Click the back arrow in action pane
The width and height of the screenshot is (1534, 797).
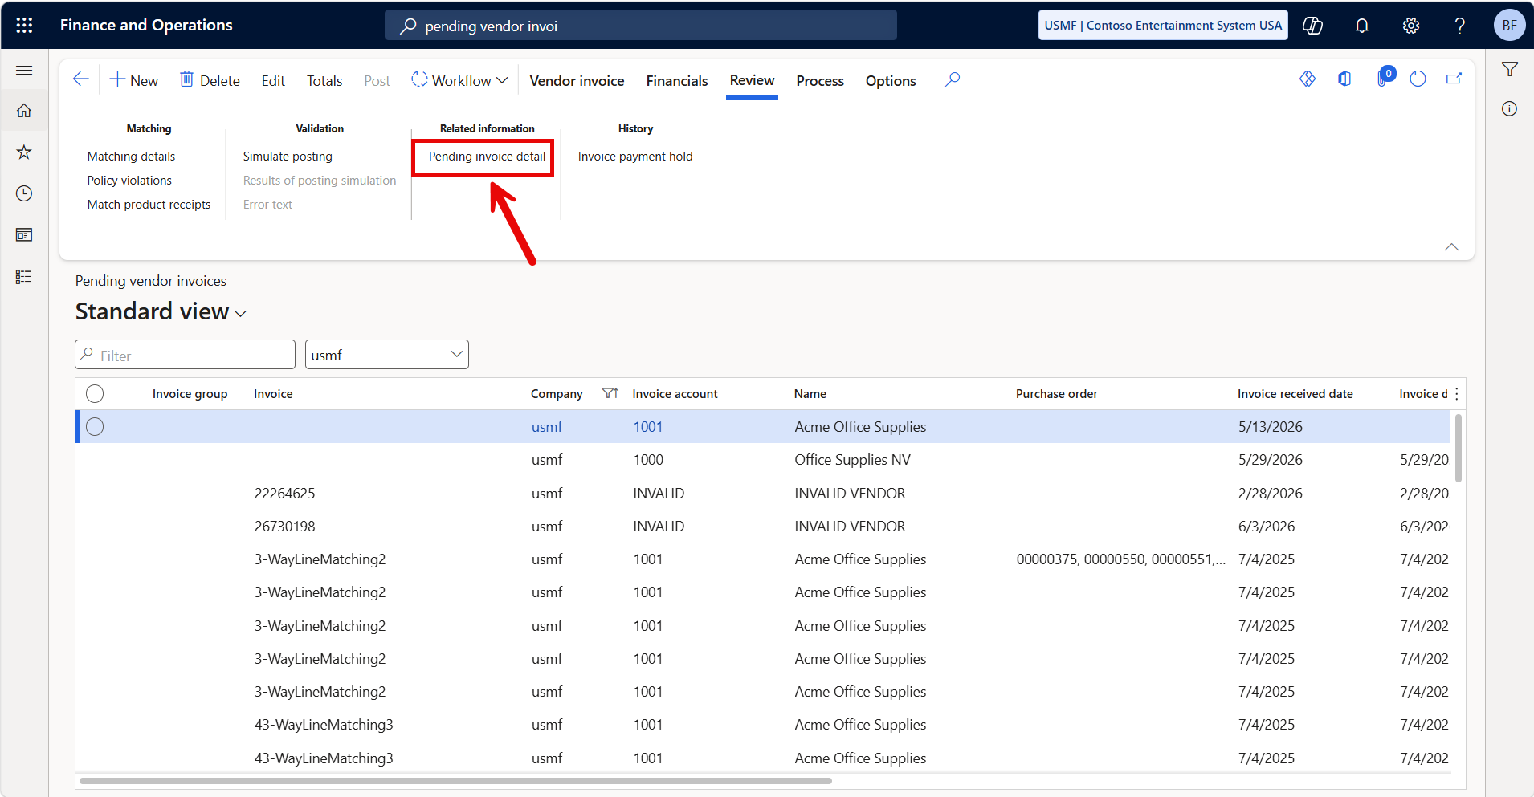(x=80, y=79)
